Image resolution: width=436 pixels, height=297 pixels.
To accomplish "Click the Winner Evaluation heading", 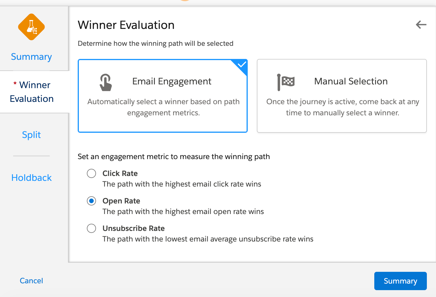I will (126, 25).
